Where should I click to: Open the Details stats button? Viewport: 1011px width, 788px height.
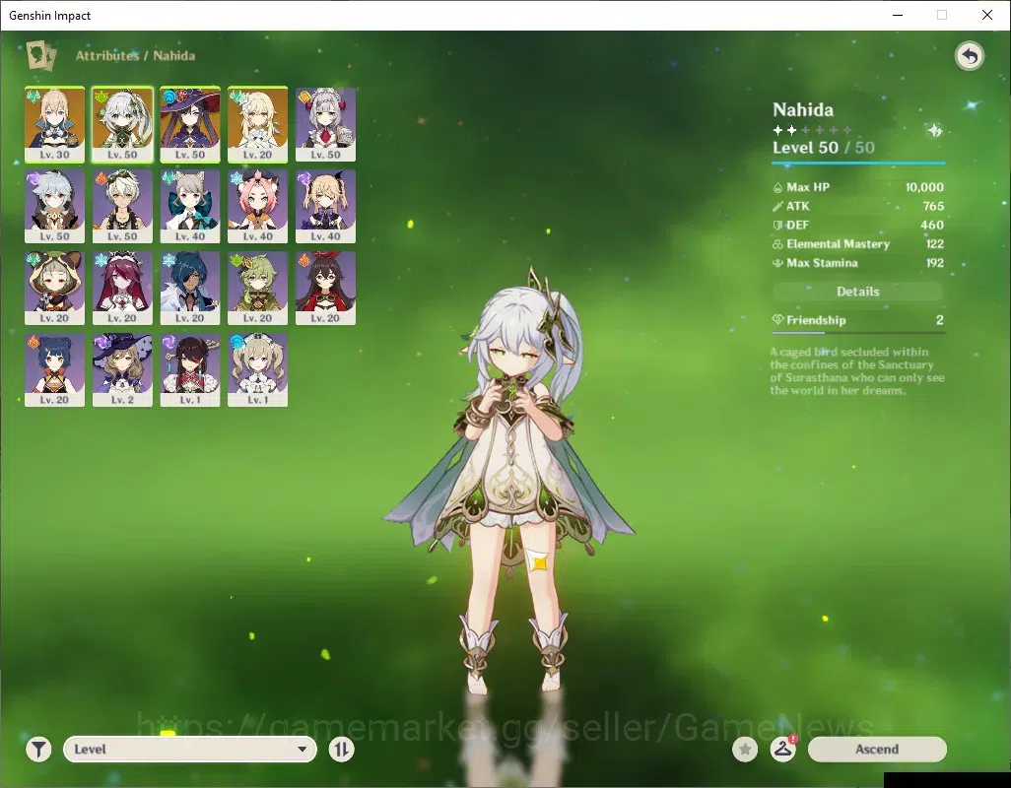coord(858,292)
